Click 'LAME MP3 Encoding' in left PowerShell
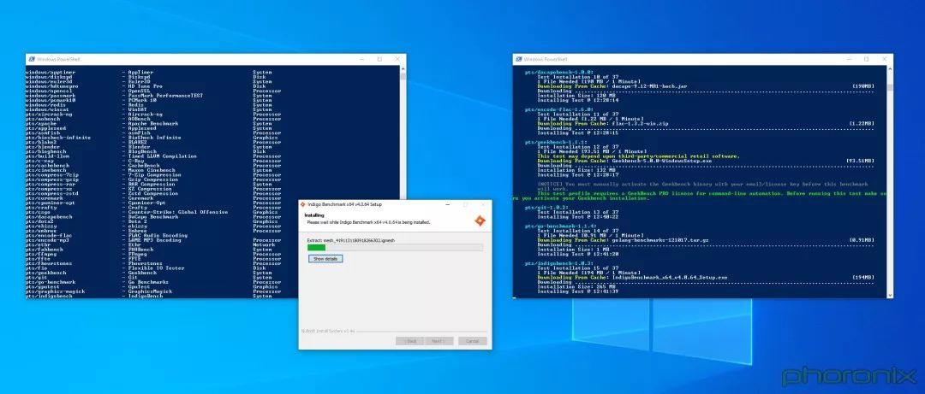The width and height of the screenshot is (925, 394). tap(154, 240)
